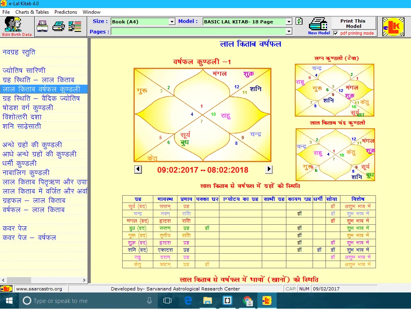Click e-Lal Kitab taskbar icon
This screenshot has height=309, width=411.
pos(267,301)
